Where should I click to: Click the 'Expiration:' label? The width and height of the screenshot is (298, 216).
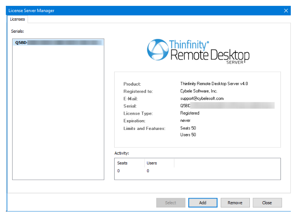pyautogui.click(x=134, y=121)
